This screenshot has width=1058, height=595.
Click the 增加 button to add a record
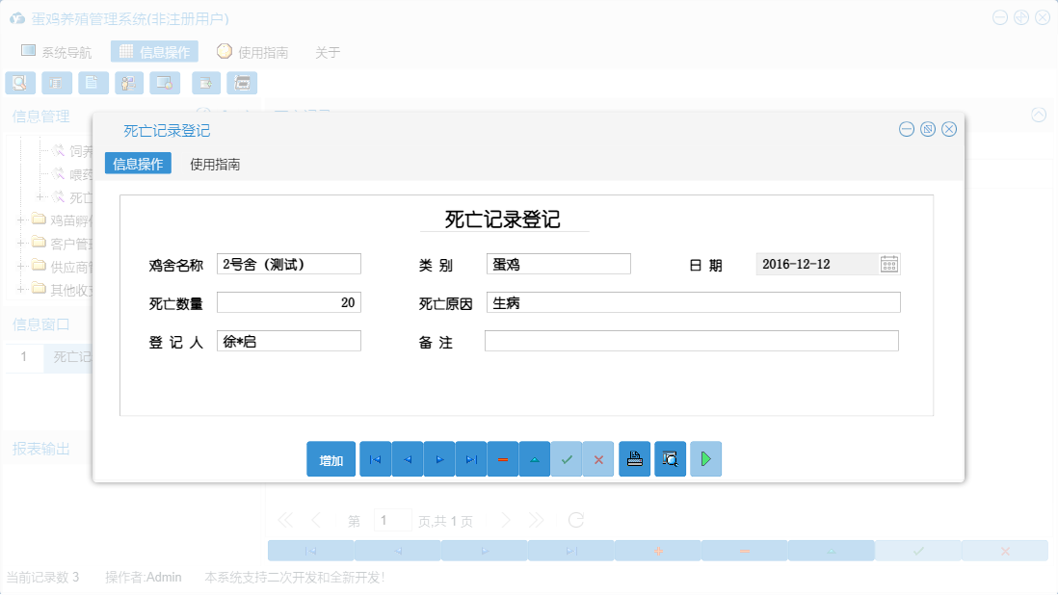click(x=331, y=459)
